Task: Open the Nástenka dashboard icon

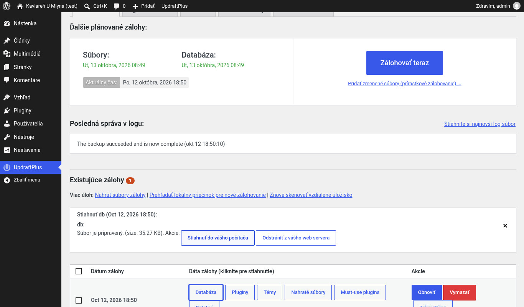Action: pos(7,23)
